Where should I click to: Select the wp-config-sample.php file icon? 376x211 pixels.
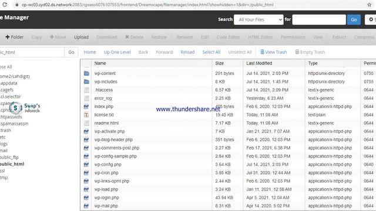pyautogui.click(x=86, y=156)
